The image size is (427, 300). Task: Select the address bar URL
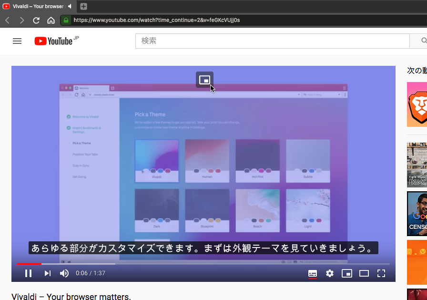click(x=157, y=20)
